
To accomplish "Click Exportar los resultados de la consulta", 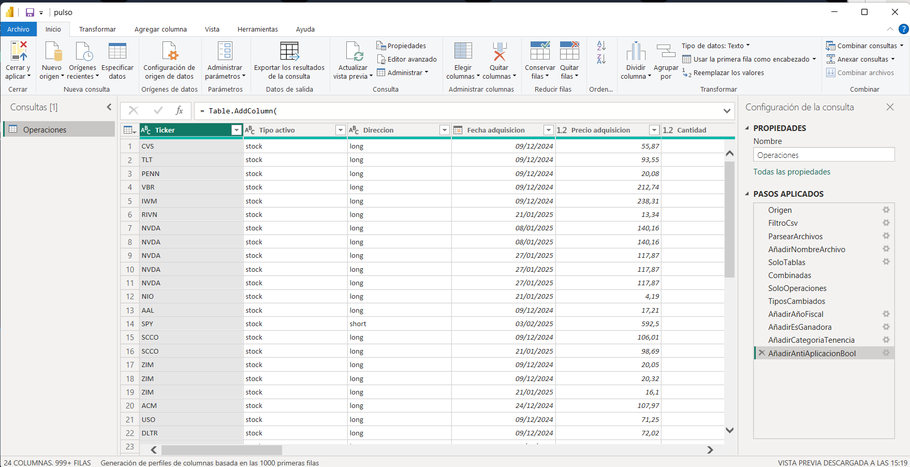I will (x=289, y=61).
